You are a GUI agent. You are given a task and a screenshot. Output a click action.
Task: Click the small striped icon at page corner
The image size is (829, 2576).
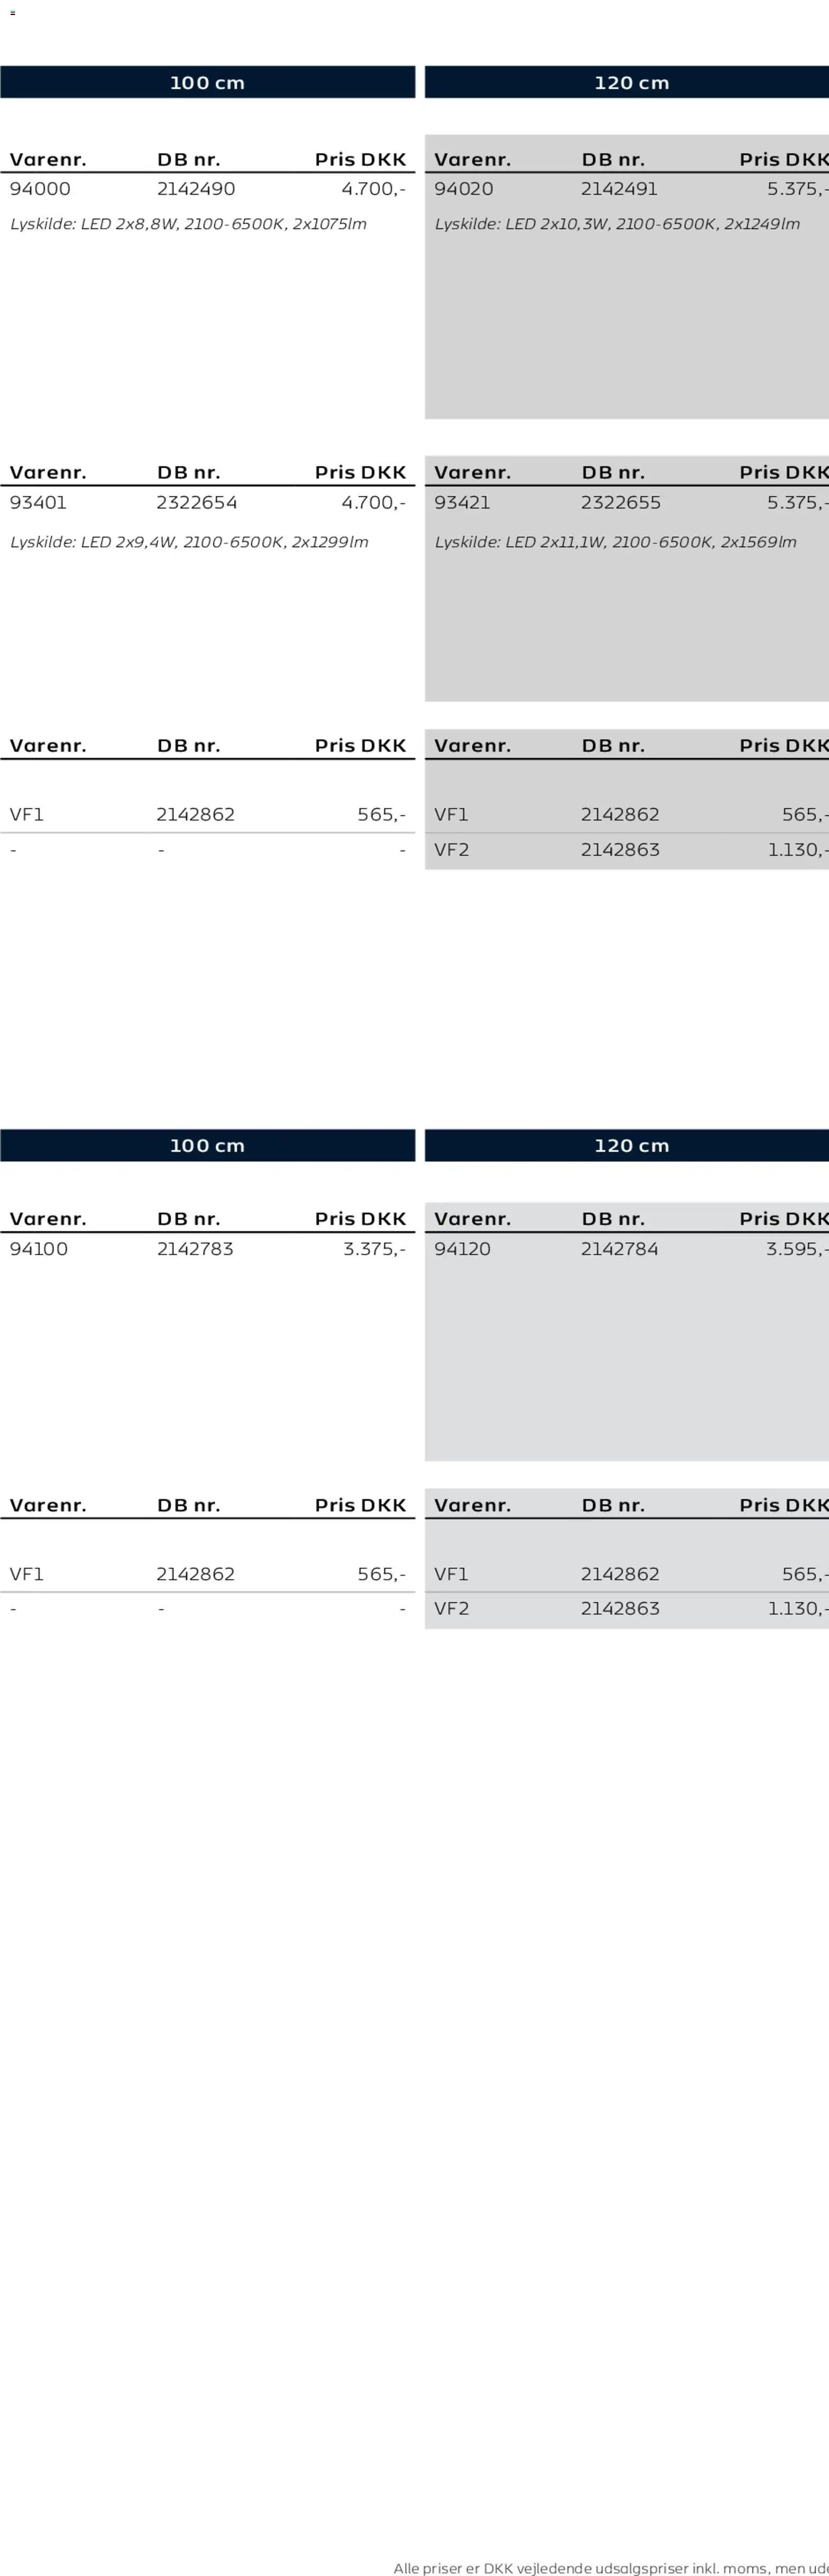tap(12, 13)
